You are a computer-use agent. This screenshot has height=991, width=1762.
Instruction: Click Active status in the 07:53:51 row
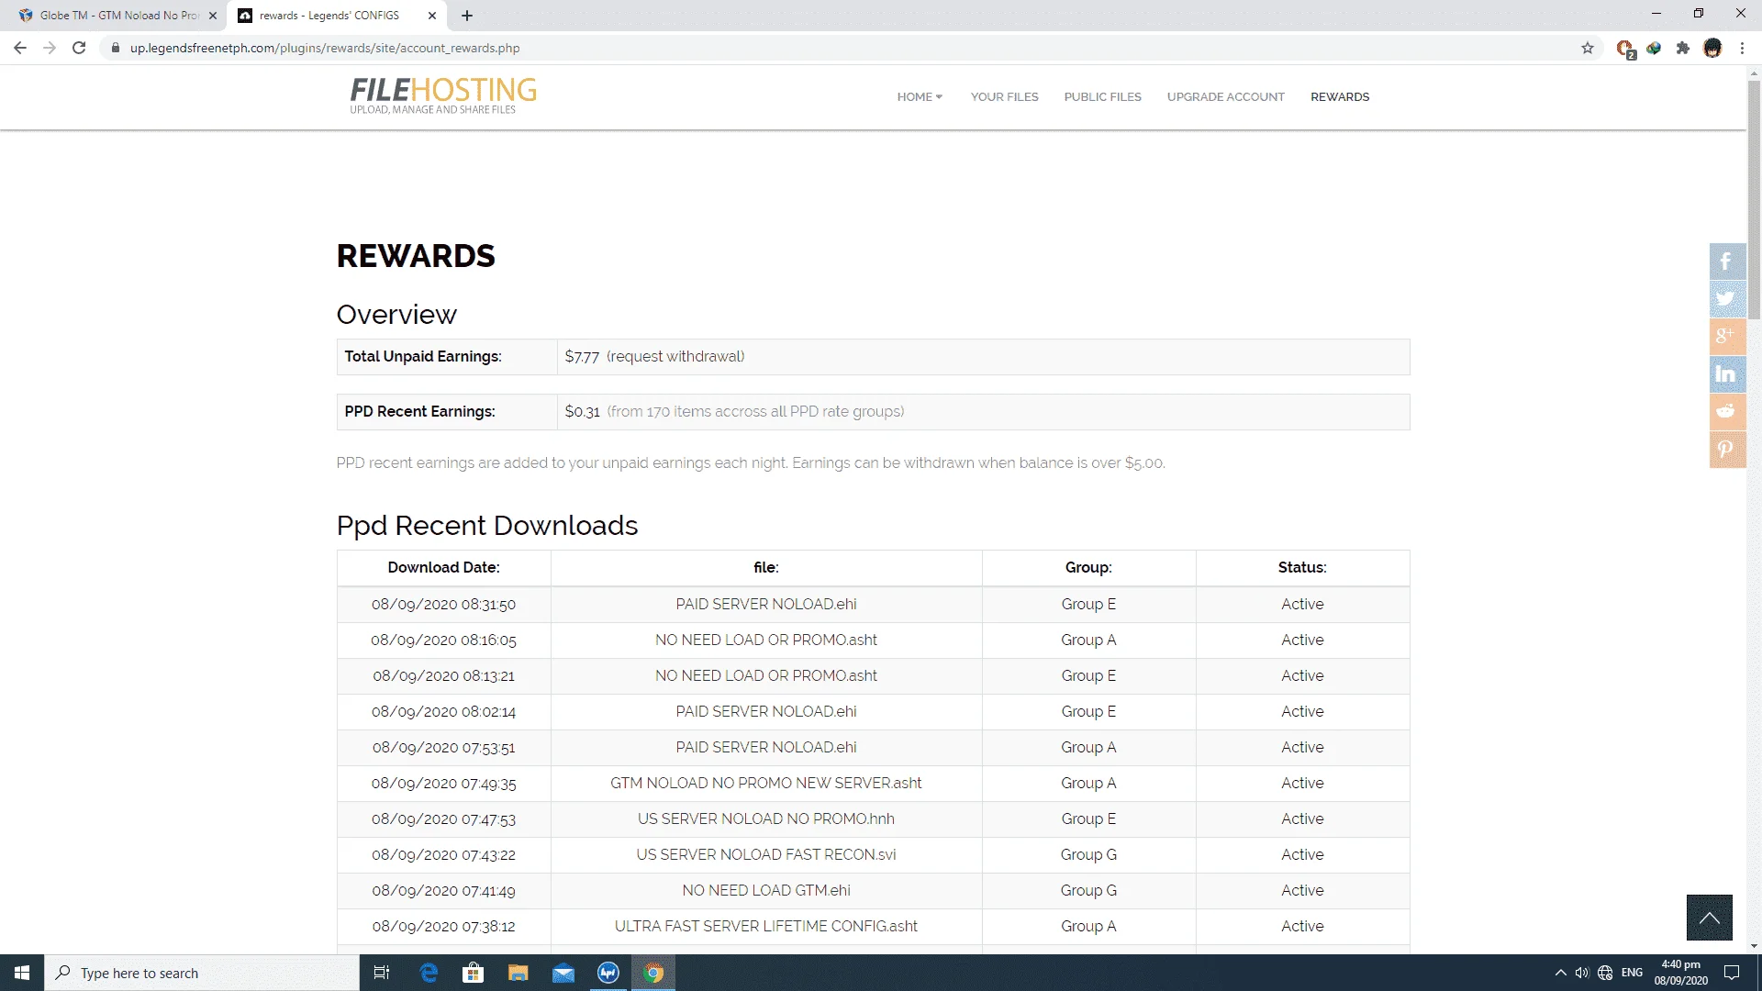pyautogui.click(x=1302, y=747)
